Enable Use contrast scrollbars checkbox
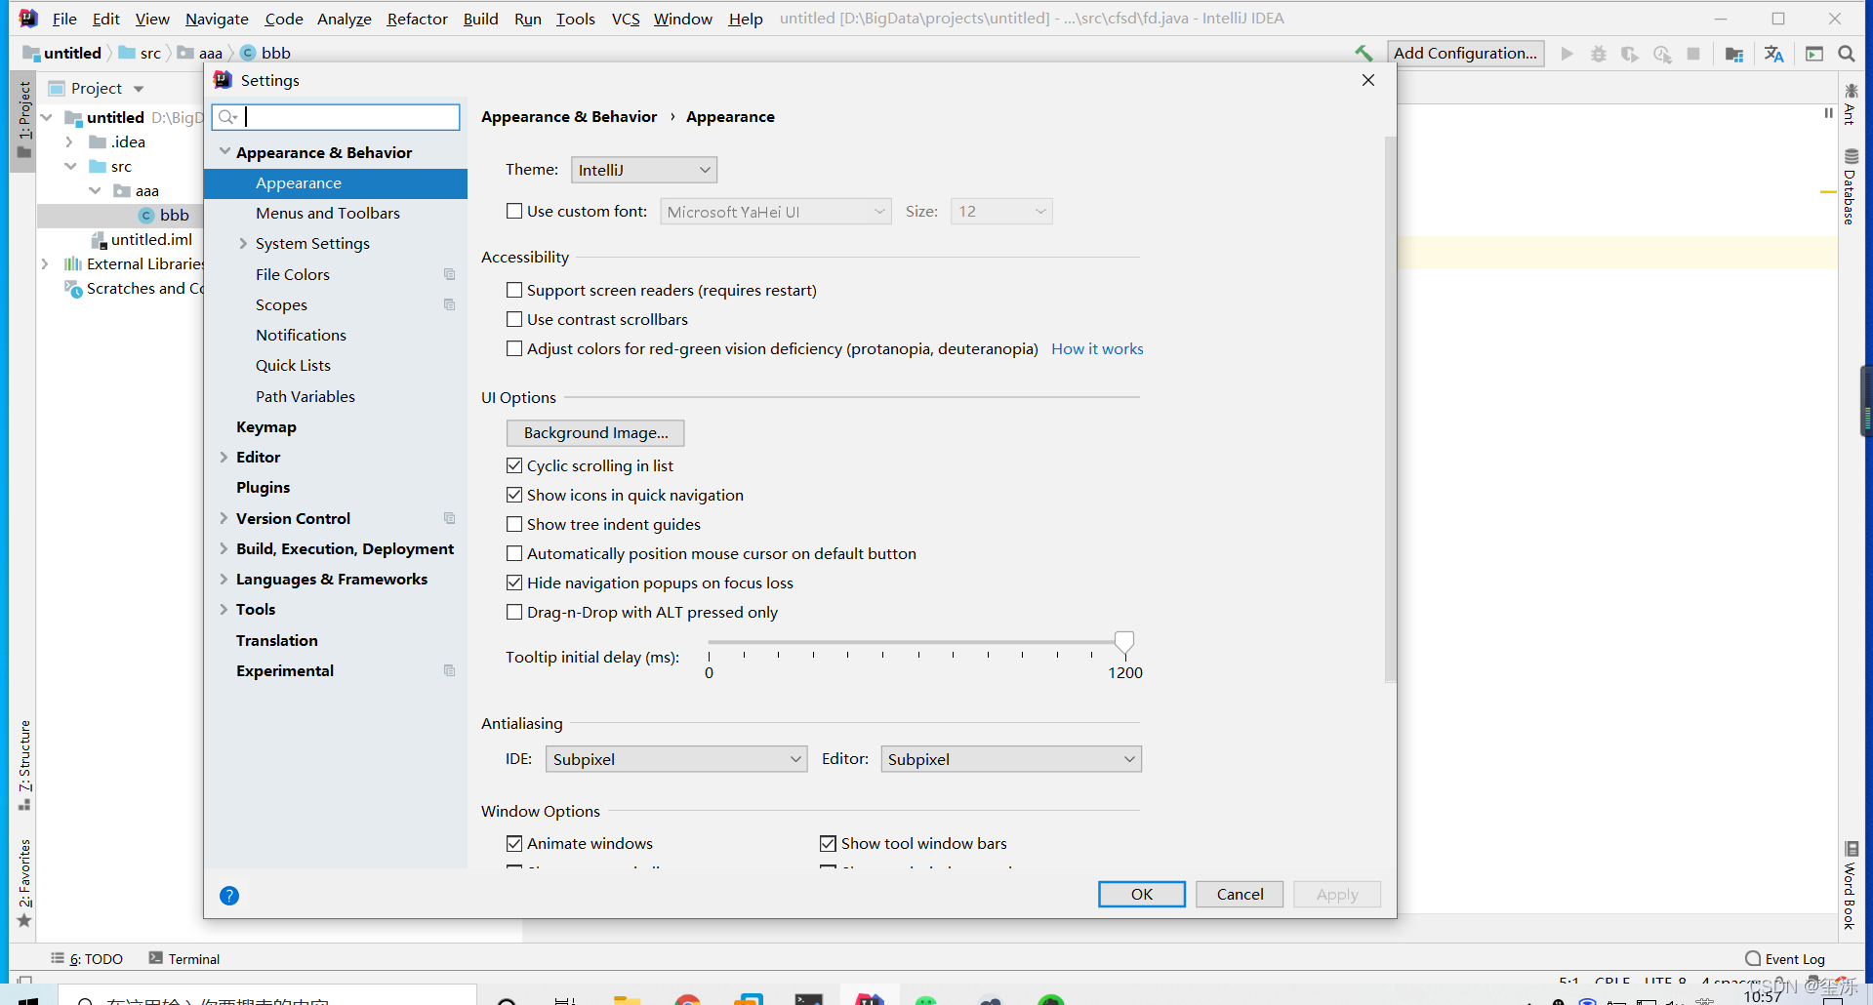The image size is (1873, 1005). pyautogui.click(x=514, y=319)
